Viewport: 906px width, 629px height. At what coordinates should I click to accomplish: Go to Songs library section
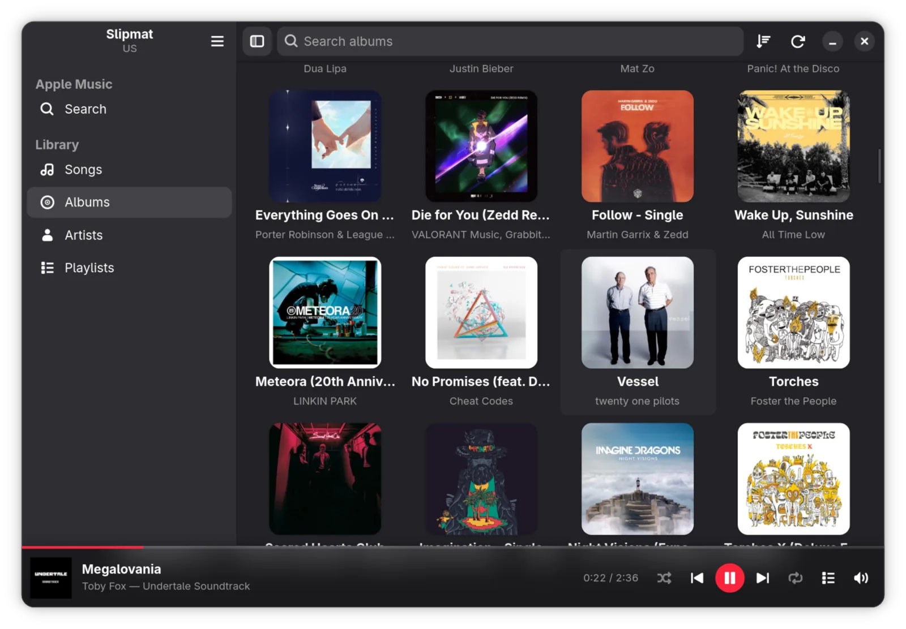pyautogui.click(x=129, y=170)
